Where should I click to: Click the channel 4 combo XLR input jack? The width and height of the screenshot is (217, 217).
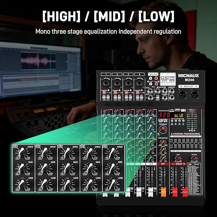pos(139,83)
